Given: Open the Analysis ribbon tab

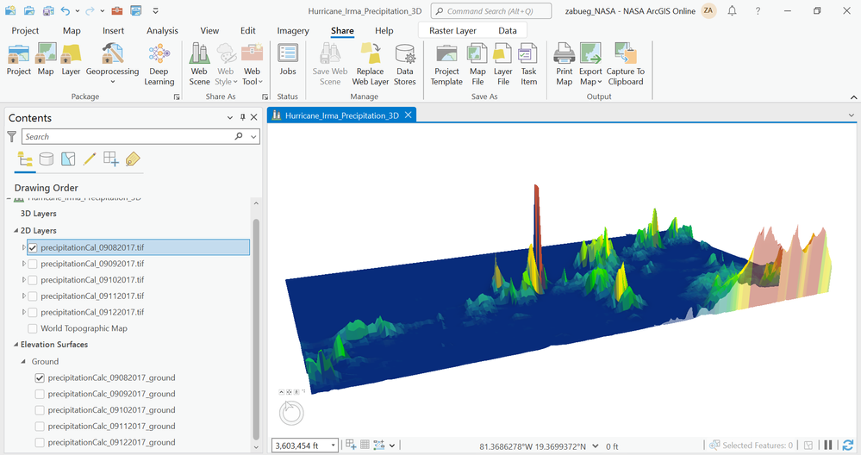Looking at the screenshot, I should click(x=162, y=31).
